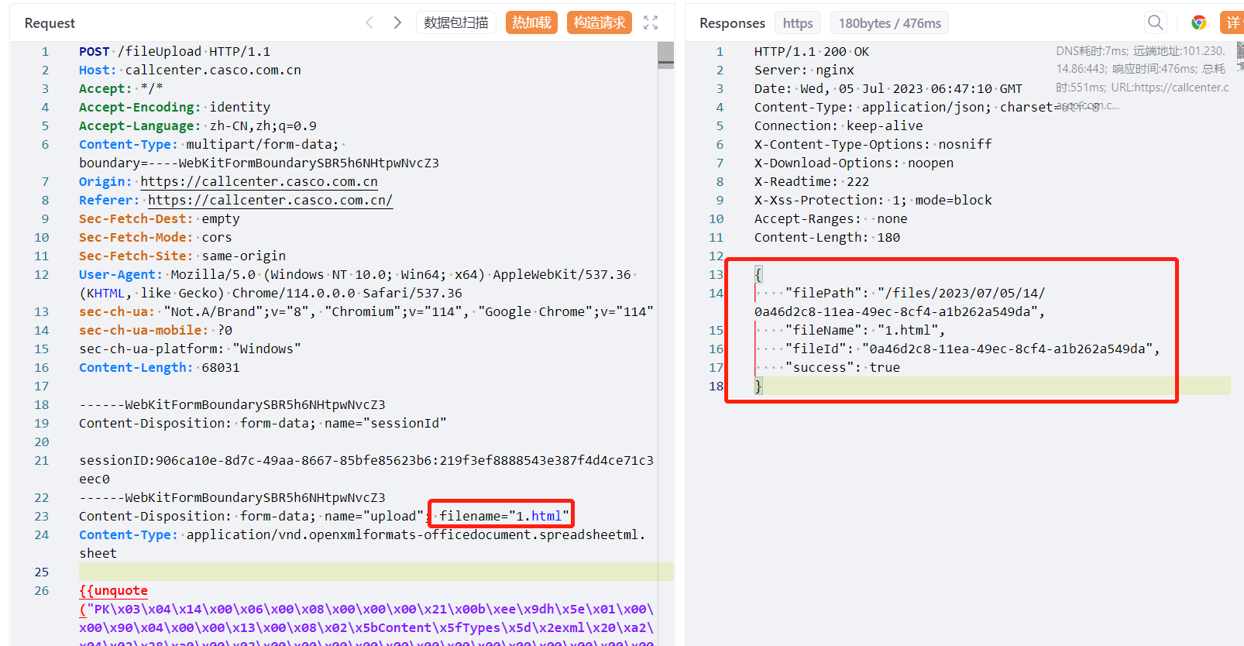Click the Accept-Encoding: identity line
Viewport: 1244px width, 646px height.
click(x=174, y=107)
